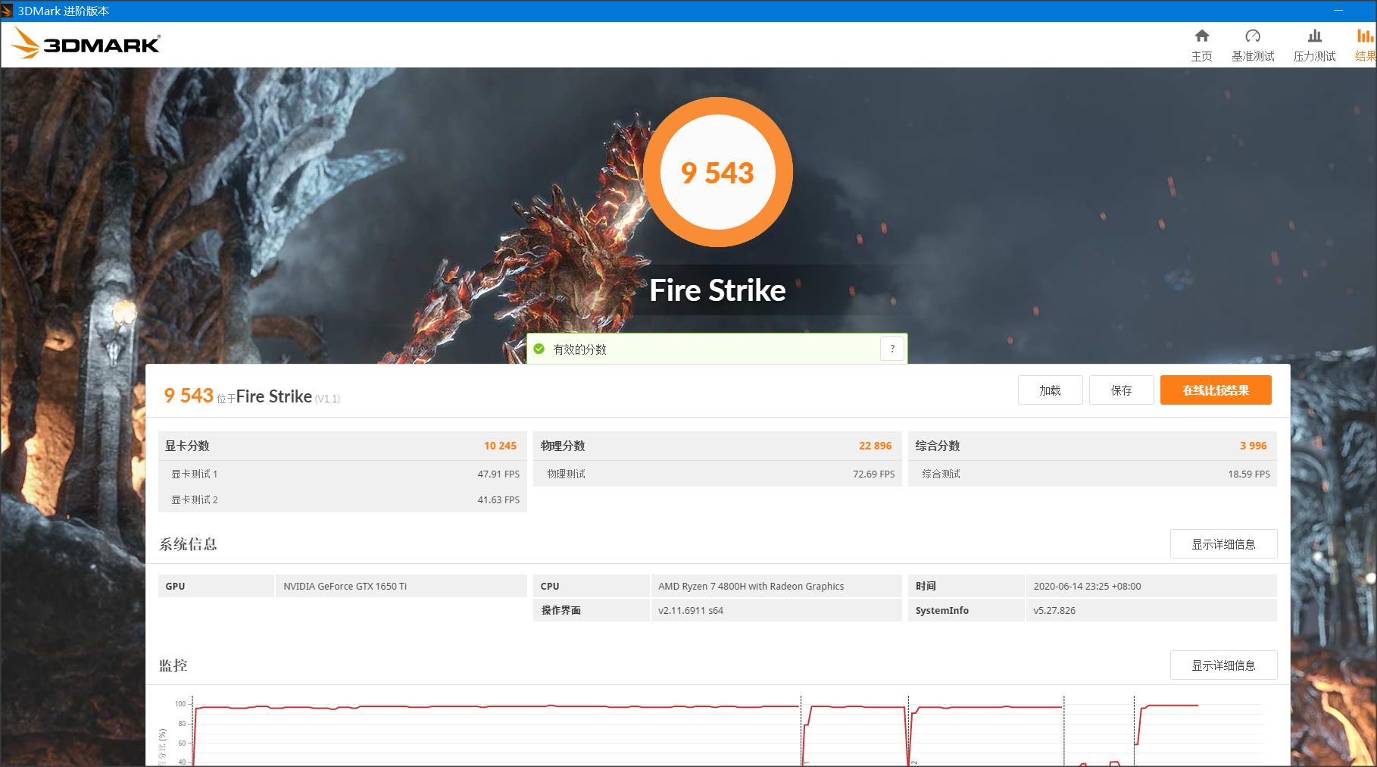The height and width of the screenshot is (767, 1377).
Task: Open the Benchmarks (基准测试) gauge icon
Action: tap(1252, 36)
